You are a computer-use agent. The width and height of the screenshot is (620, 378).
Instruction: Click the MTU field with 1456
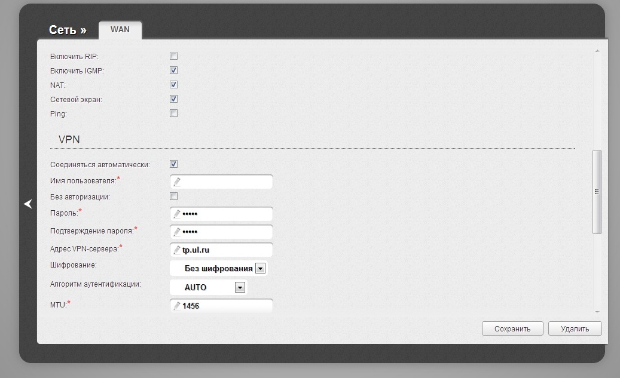221,306
